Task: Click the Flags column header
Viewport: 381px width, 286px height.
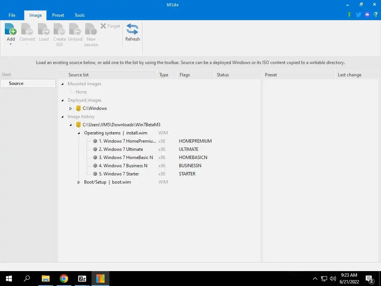Action: click(196, 74)
